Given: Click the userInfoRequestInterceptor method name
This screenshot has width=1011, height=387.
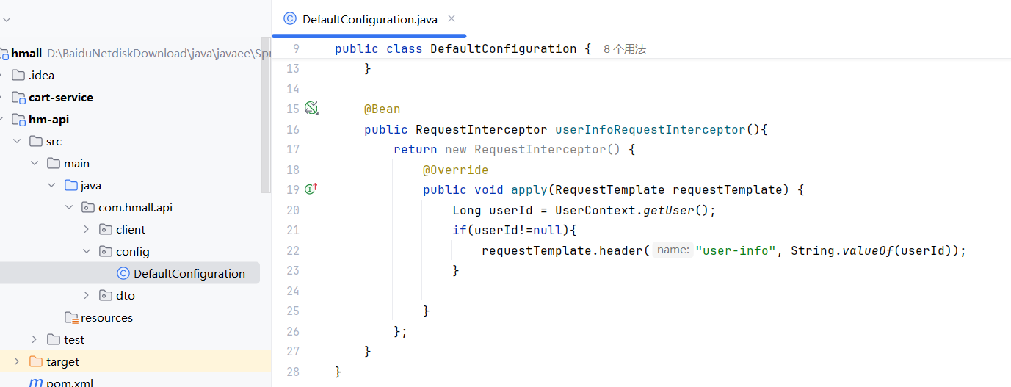Looking at the screenshot, I should 650,129.
